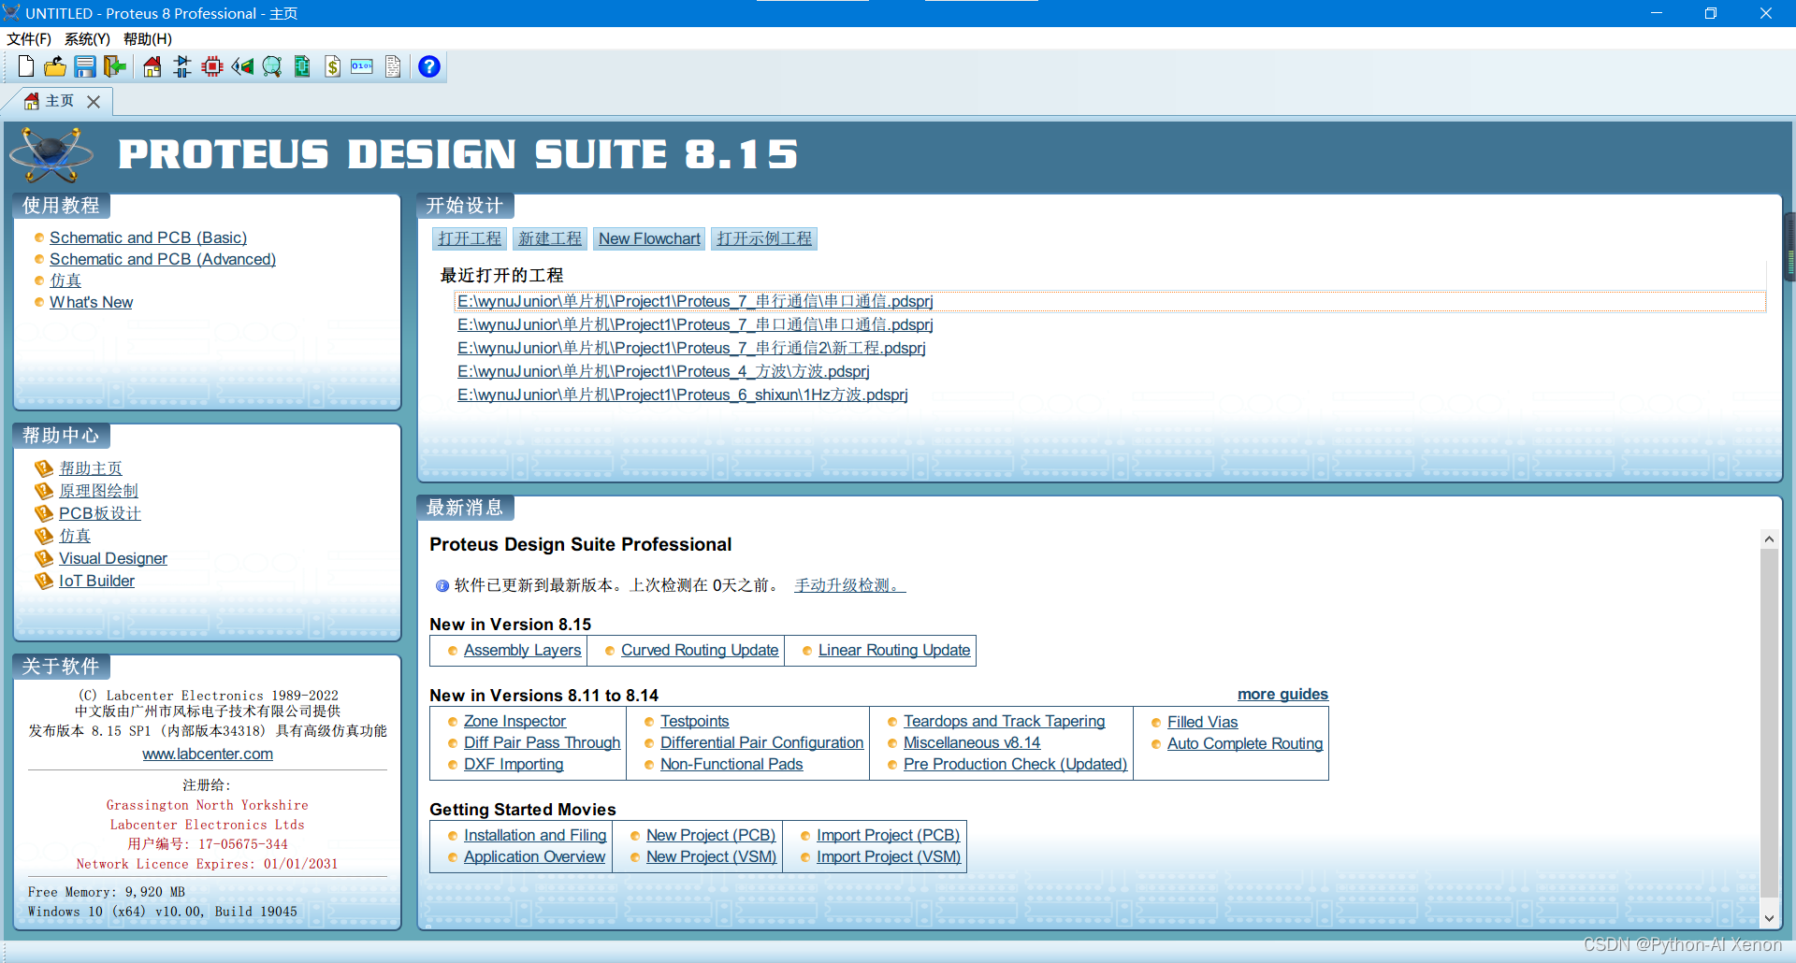Click the book icon beside 帮助主页
The image size is (1796, 963).
pos(44,468)
